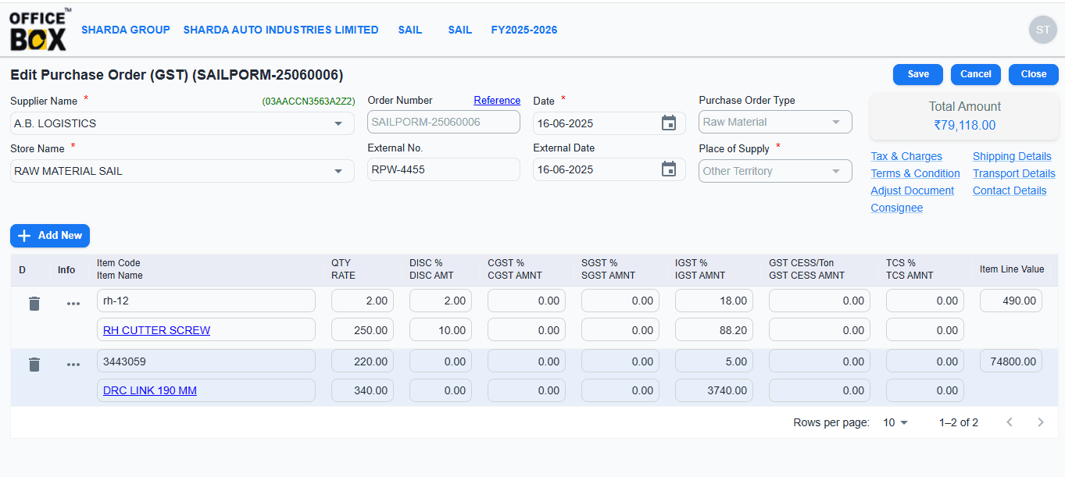This screenshot has width=1065, height=477.
Task: Select the first SAIL navigation item
Action: [x=410, y=30]
